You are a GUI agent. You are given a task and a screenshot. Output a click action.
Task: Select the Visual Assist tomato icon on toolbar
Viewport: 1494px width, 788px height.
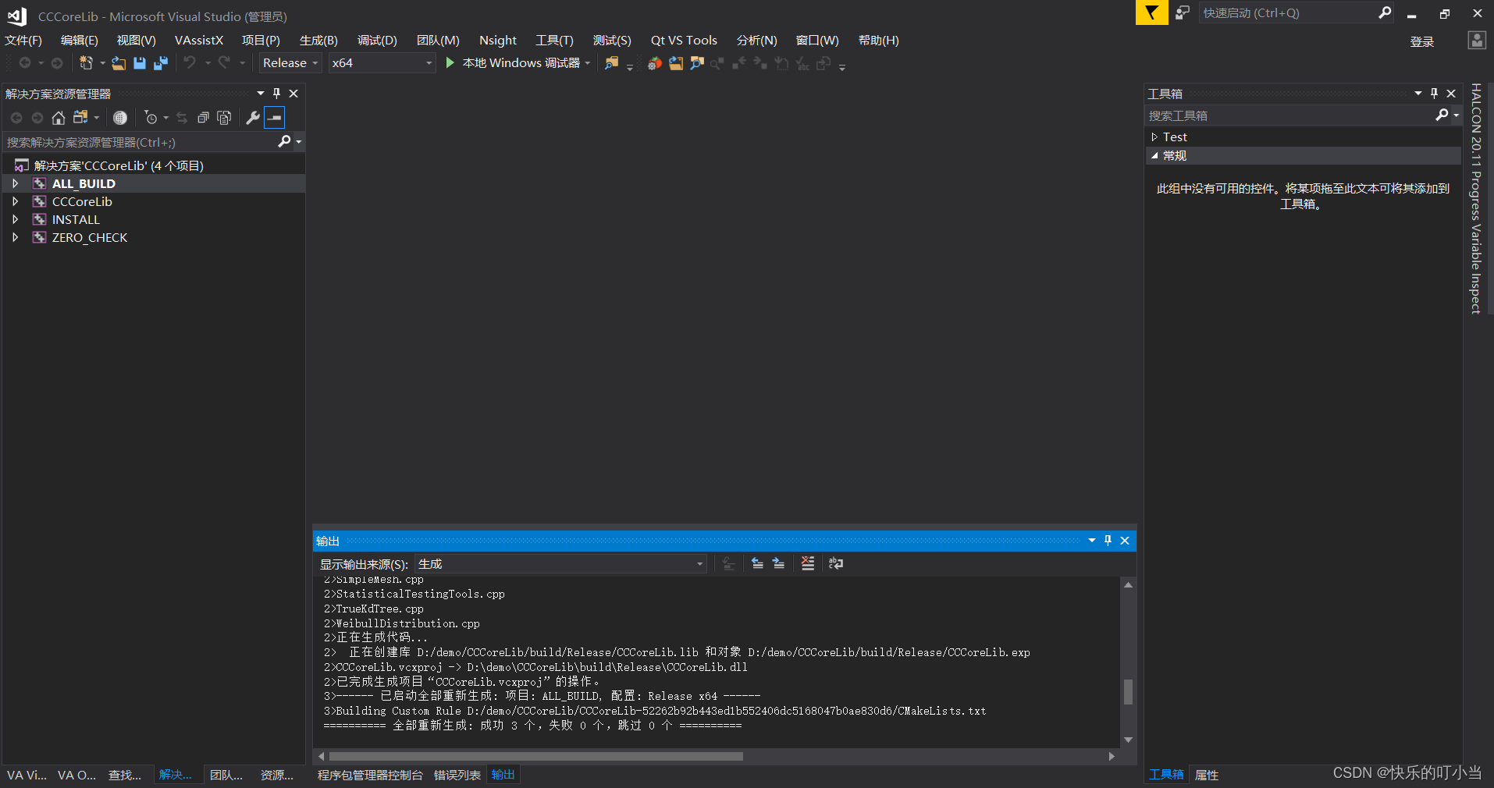click(654, 63)
